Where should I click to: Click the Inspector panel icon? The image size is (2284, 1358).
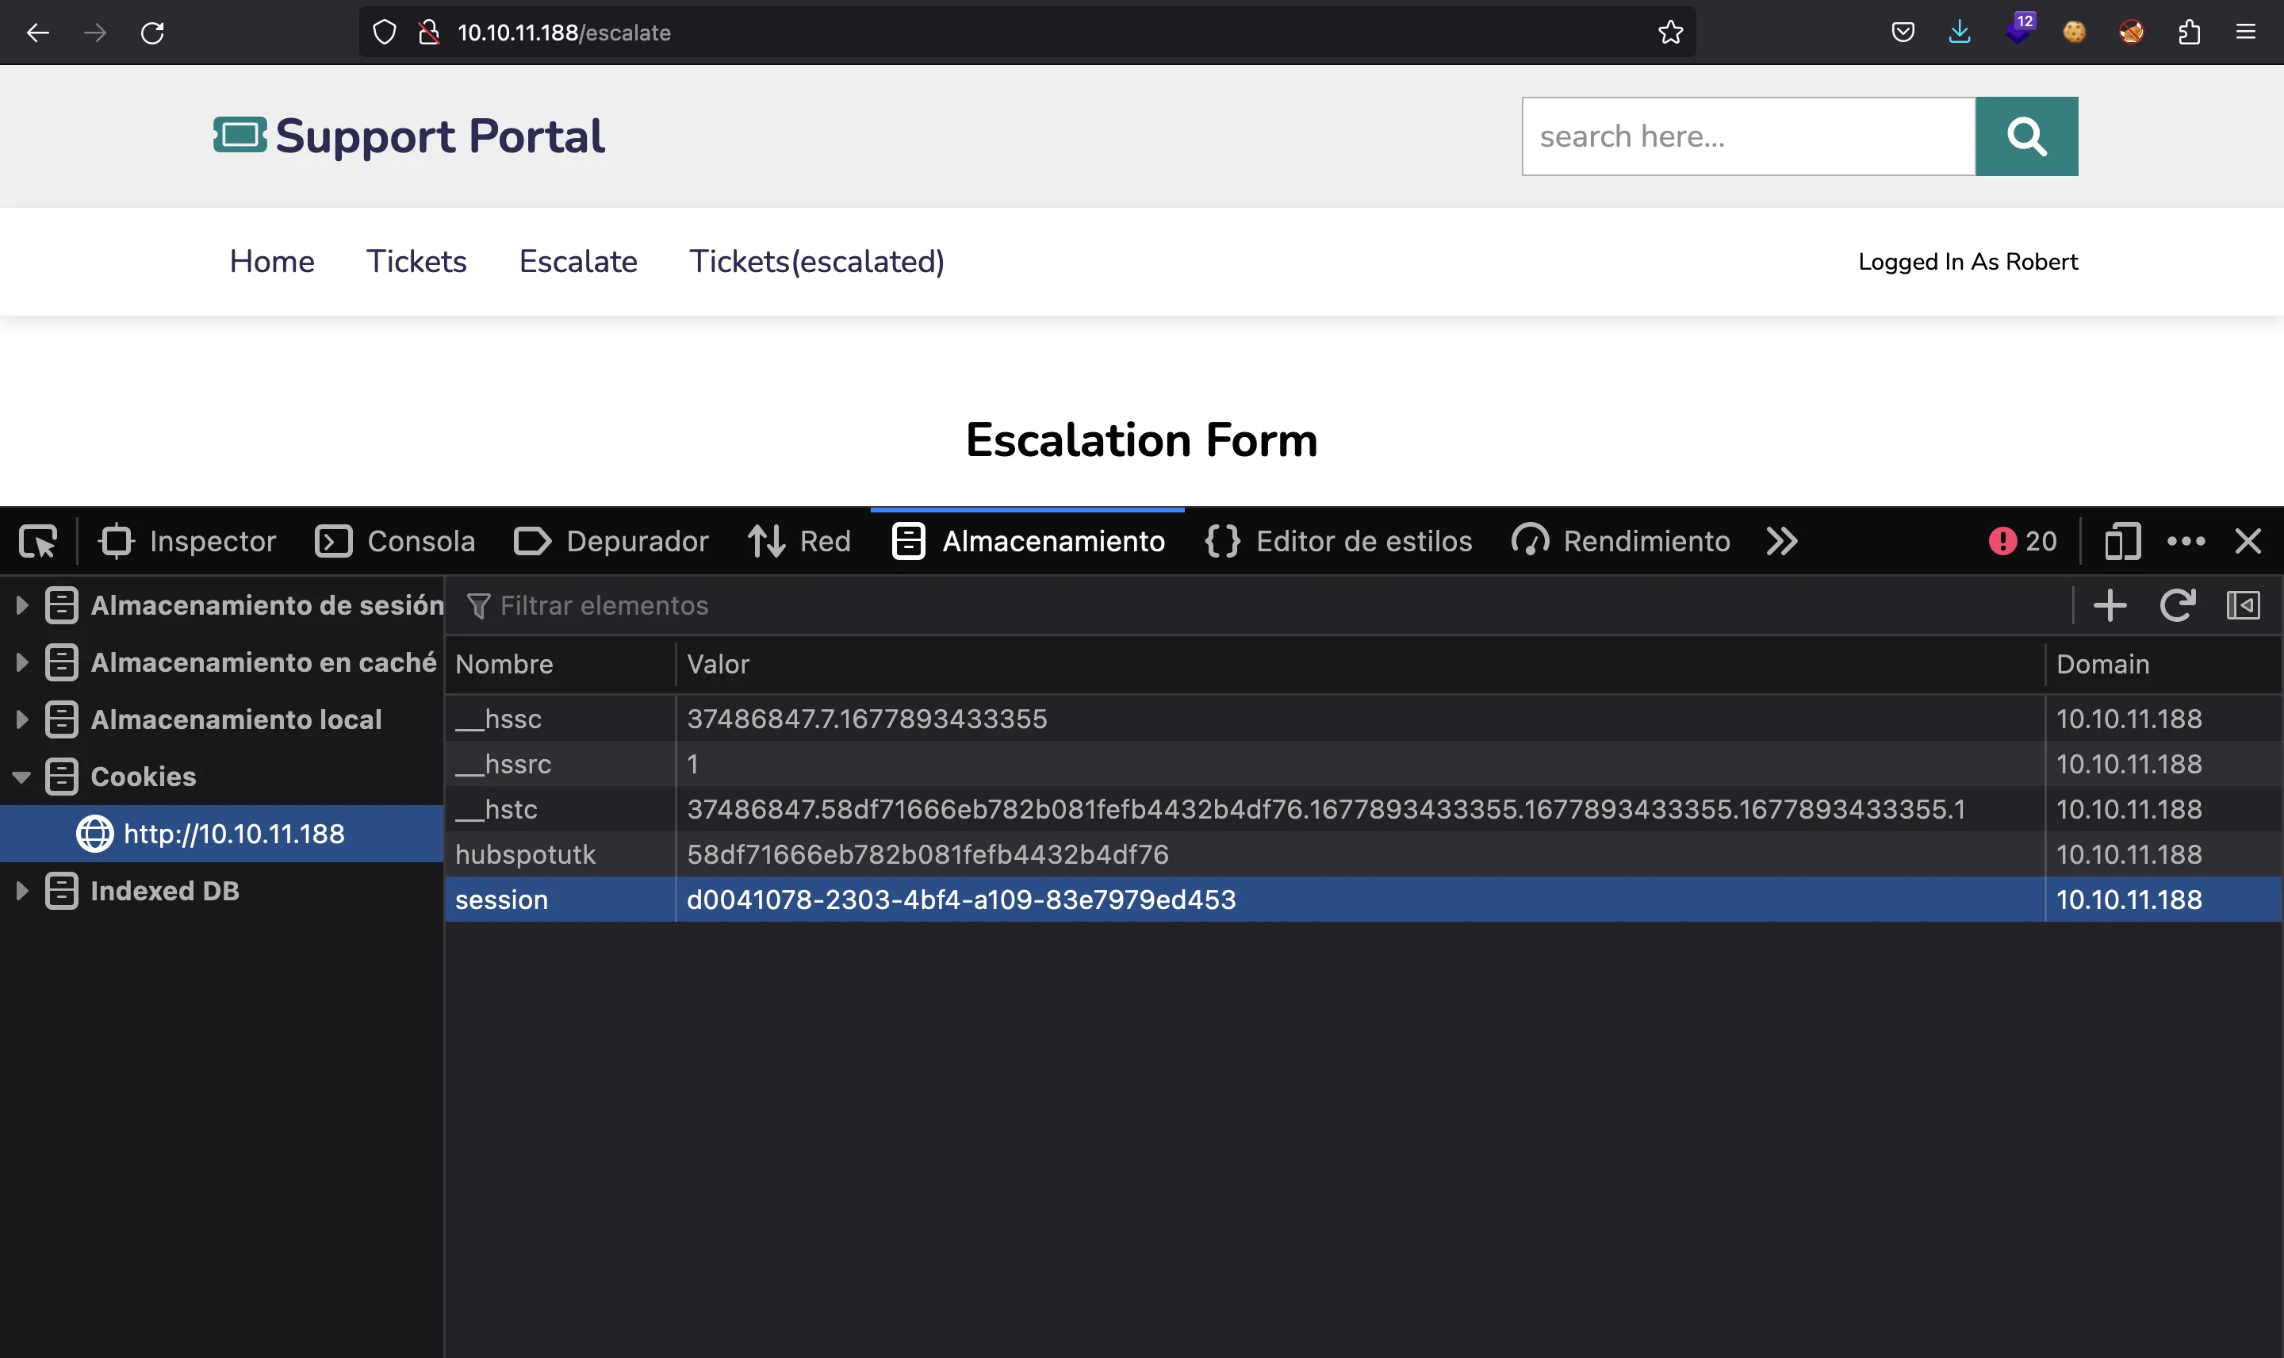click(x=115, y=540)
